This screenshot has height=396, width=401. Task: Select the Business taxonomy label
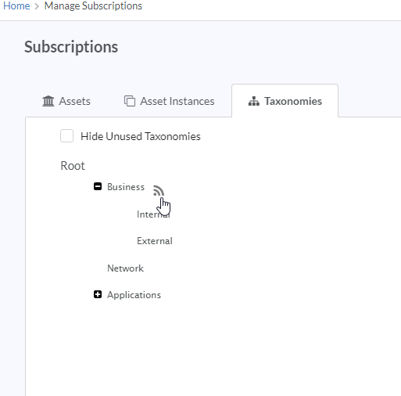coord(126,187)
